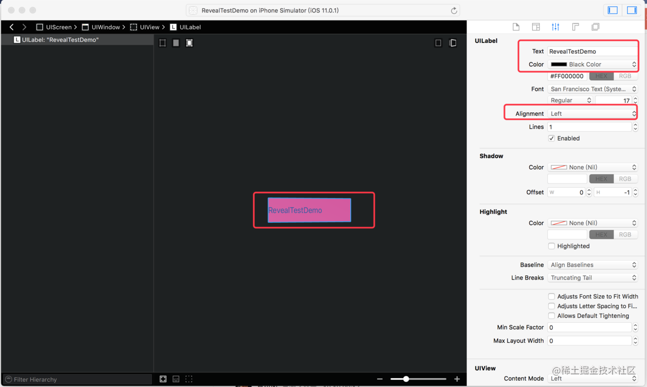Select the filled square canvas mode icon

click(x=176, y=43)
